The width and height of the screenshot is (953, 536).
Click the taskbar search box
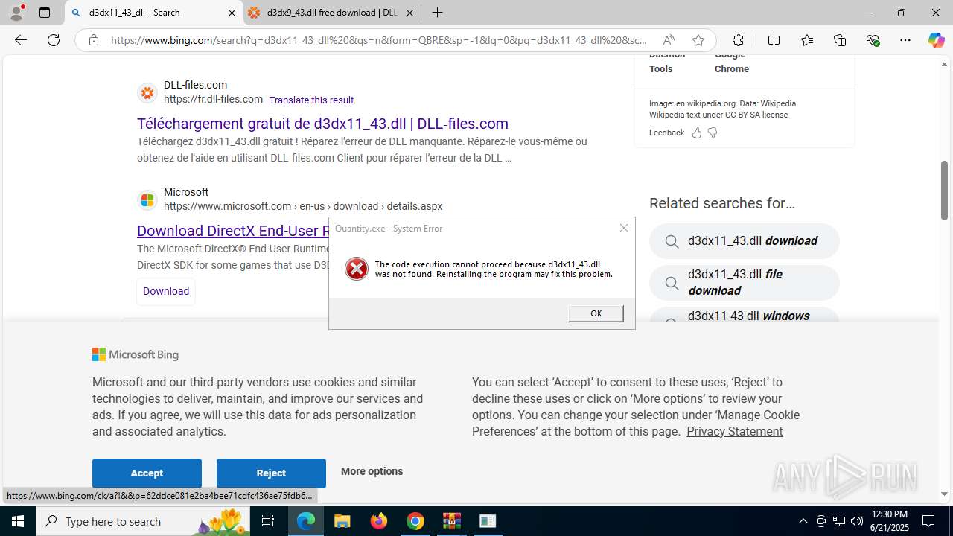143,521
